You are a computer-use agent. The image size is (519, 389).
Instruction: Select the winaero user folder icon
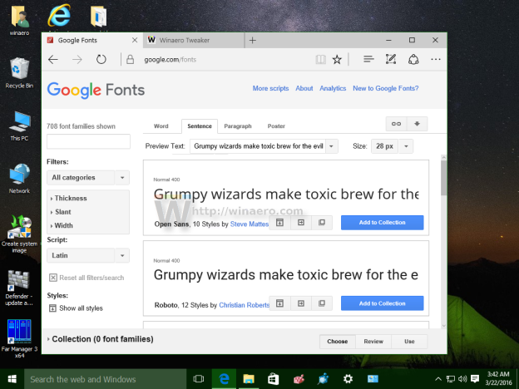click(x=19, y=19)
